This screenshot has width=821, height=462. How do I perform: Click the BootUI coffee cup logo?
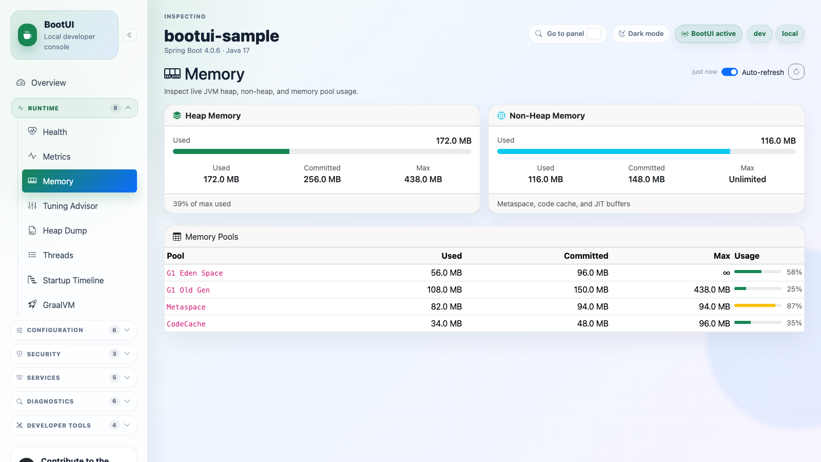pyautogui.click(x=27, y=35)
